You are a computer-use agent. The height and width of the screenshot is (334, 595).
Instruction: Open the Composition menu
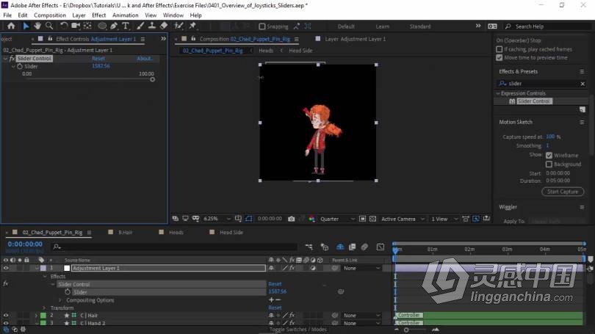coord(50,15)
